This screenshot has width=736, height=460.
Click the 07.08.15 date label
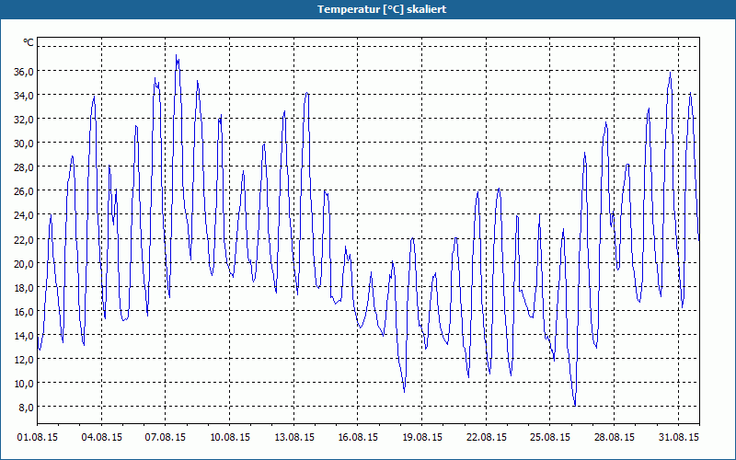pyautogui.click(x=166, y=437)
